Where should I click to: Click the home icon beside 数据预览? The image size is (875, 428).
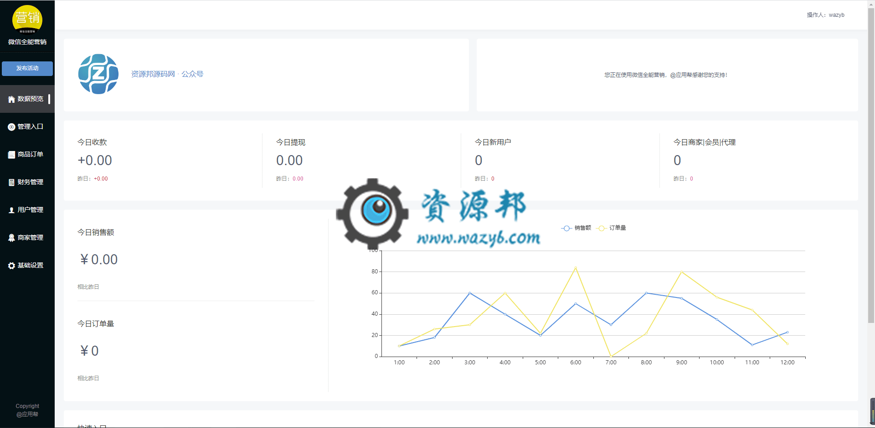click(11, 99)
